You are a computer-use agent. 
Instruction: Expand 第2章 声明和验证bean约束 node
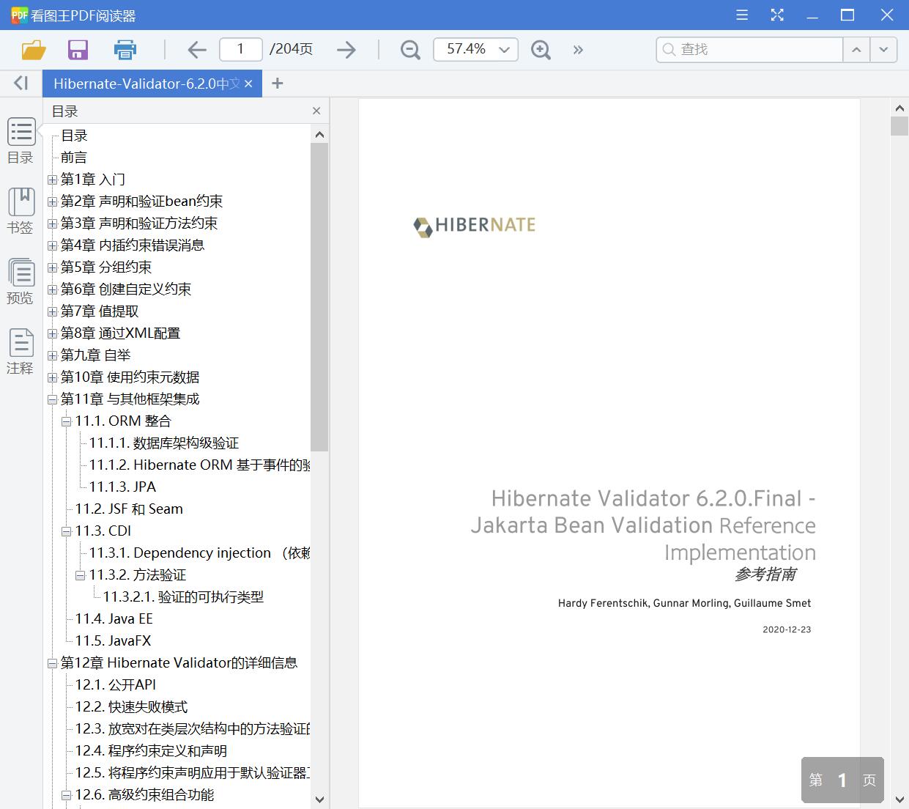point(52,202)
